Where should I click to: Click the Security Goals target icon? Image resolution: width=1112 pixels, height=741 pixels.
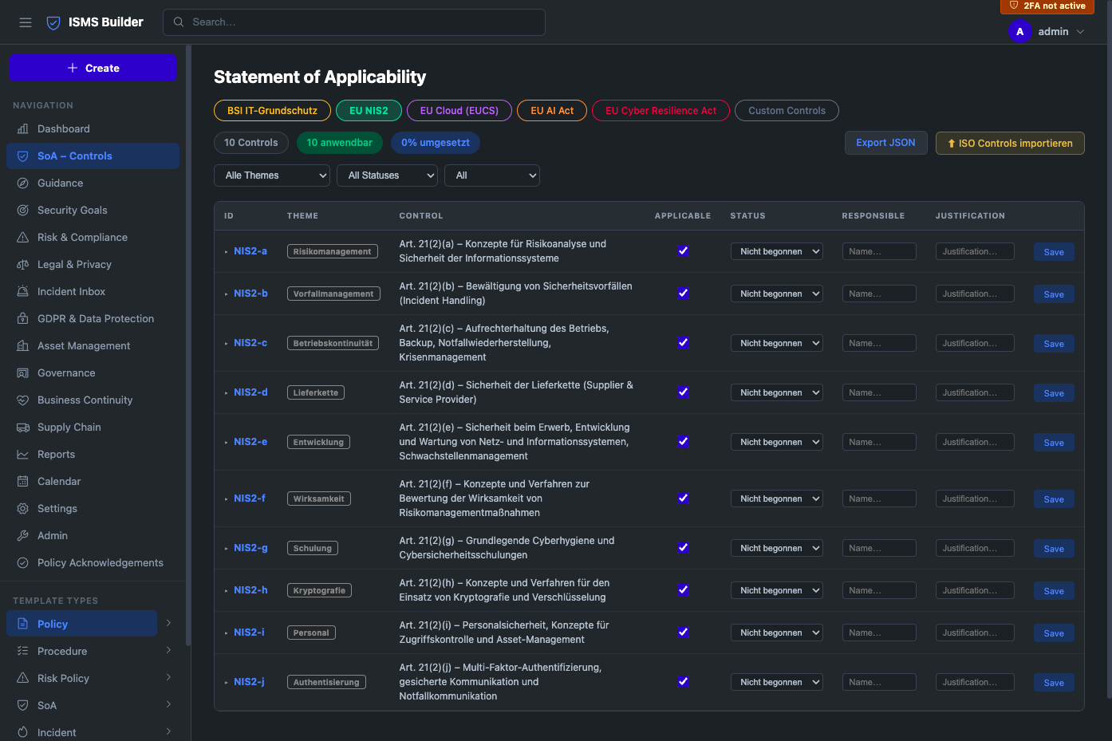(23, 211)
